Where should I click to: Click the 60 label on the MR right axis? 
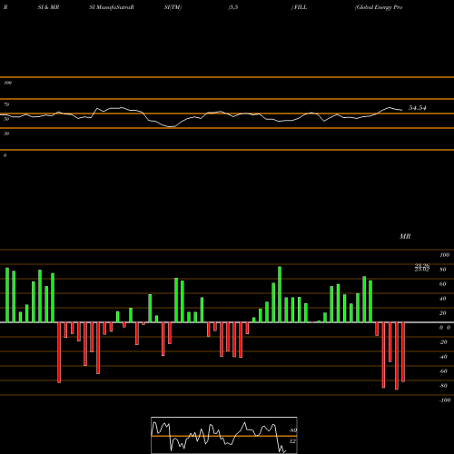pyautogui.click(x=443, y=284)
